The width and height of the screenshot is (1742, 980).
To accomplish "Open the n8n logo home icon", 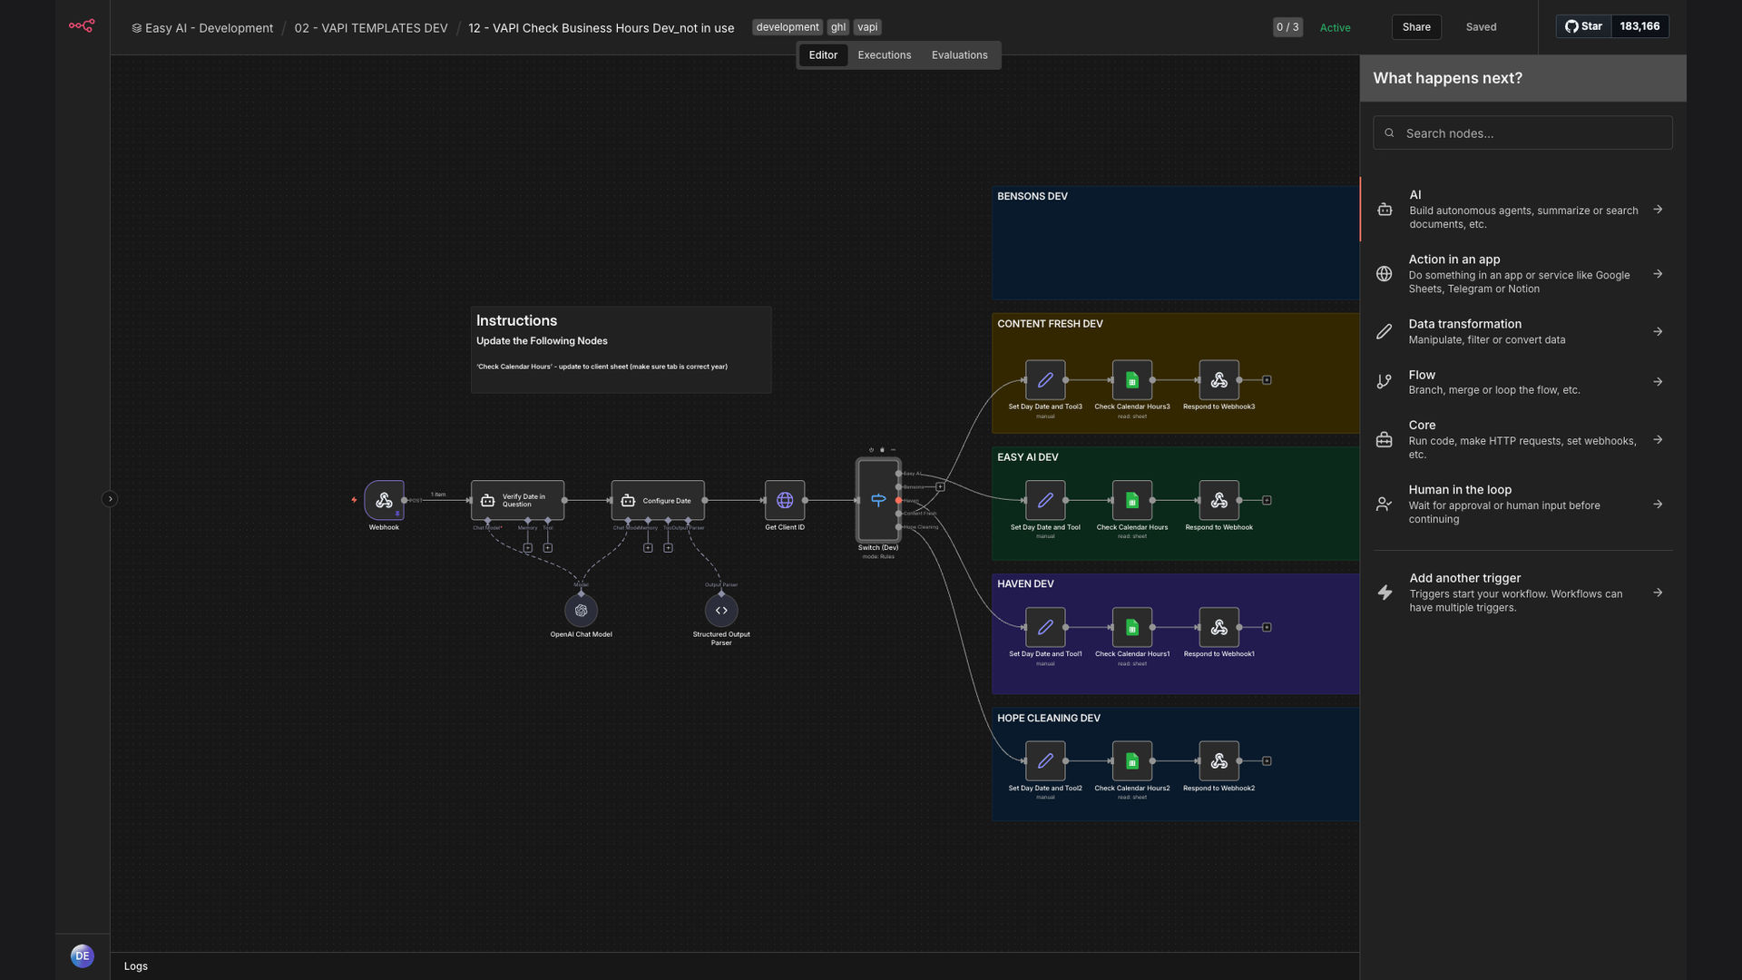I will coord(82,26).
